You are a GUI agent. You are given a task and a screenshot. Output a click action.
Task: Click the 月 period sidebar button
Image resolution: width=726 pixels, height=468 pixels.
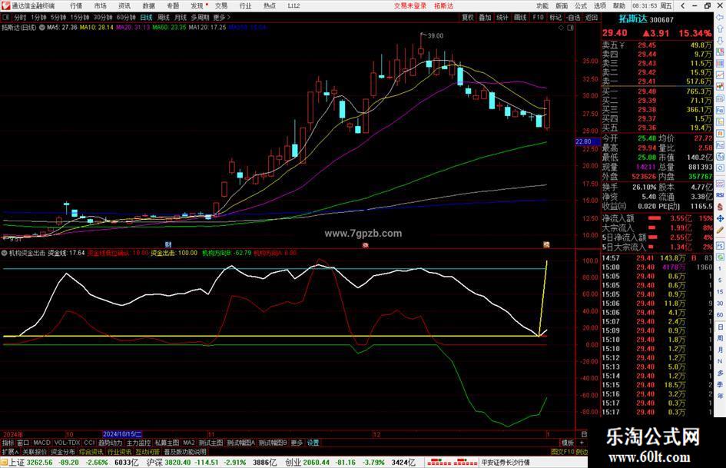click(720, 350)
